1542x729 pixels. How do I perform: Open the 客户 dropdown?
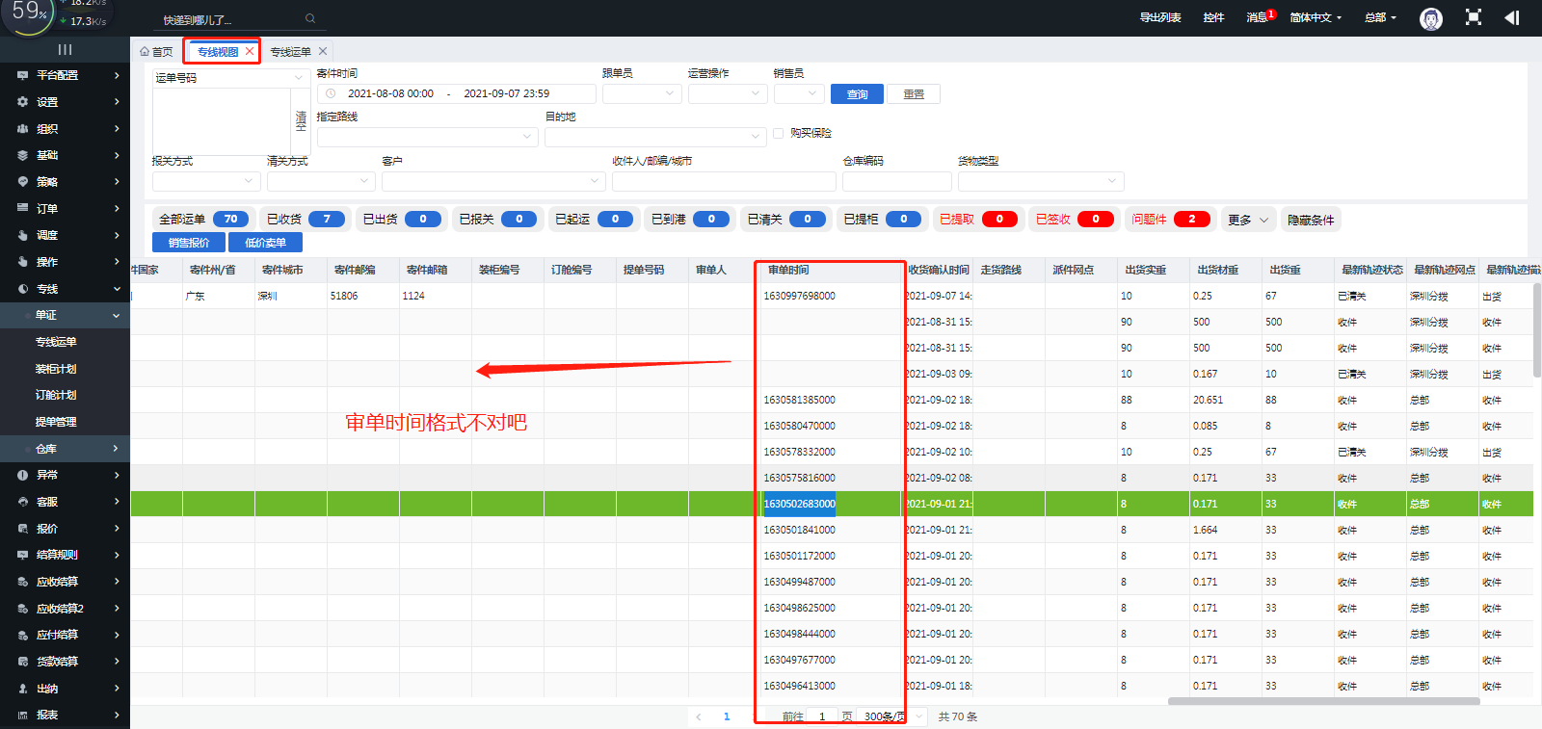tap(493, 181)
